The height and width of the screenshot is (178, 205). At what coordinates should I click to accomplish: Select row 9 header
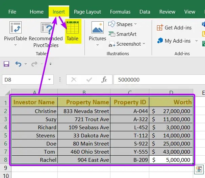[x=5, y=168]
